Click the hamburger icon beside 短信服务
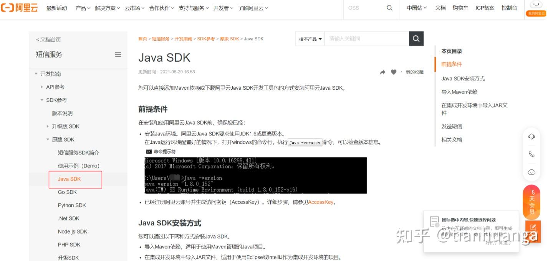This screenshot has width=553, height=261. coord(118,54)
